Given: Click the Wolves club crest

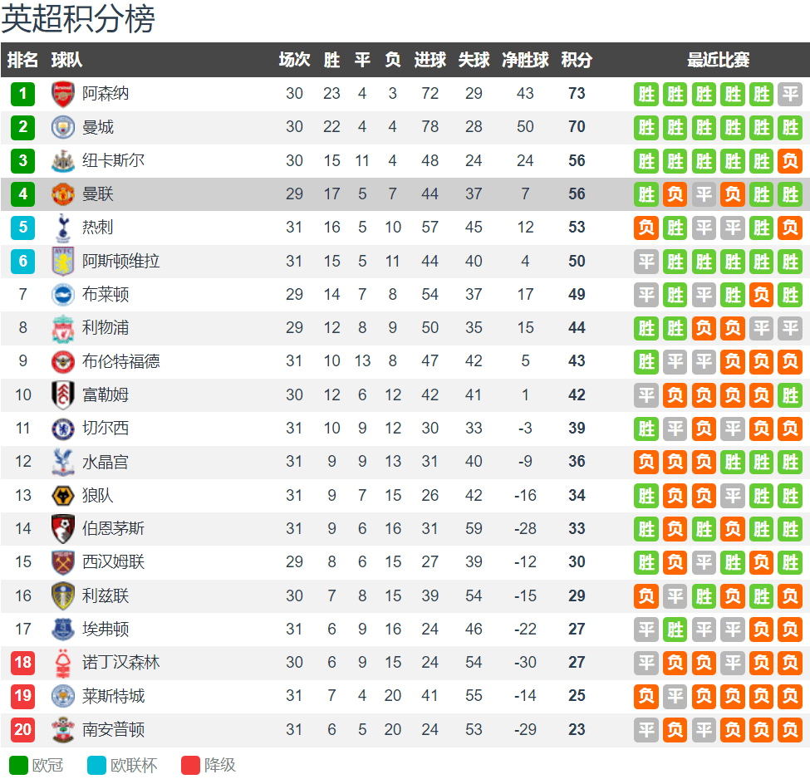Looking at the screenshot, I should point(63,496).
